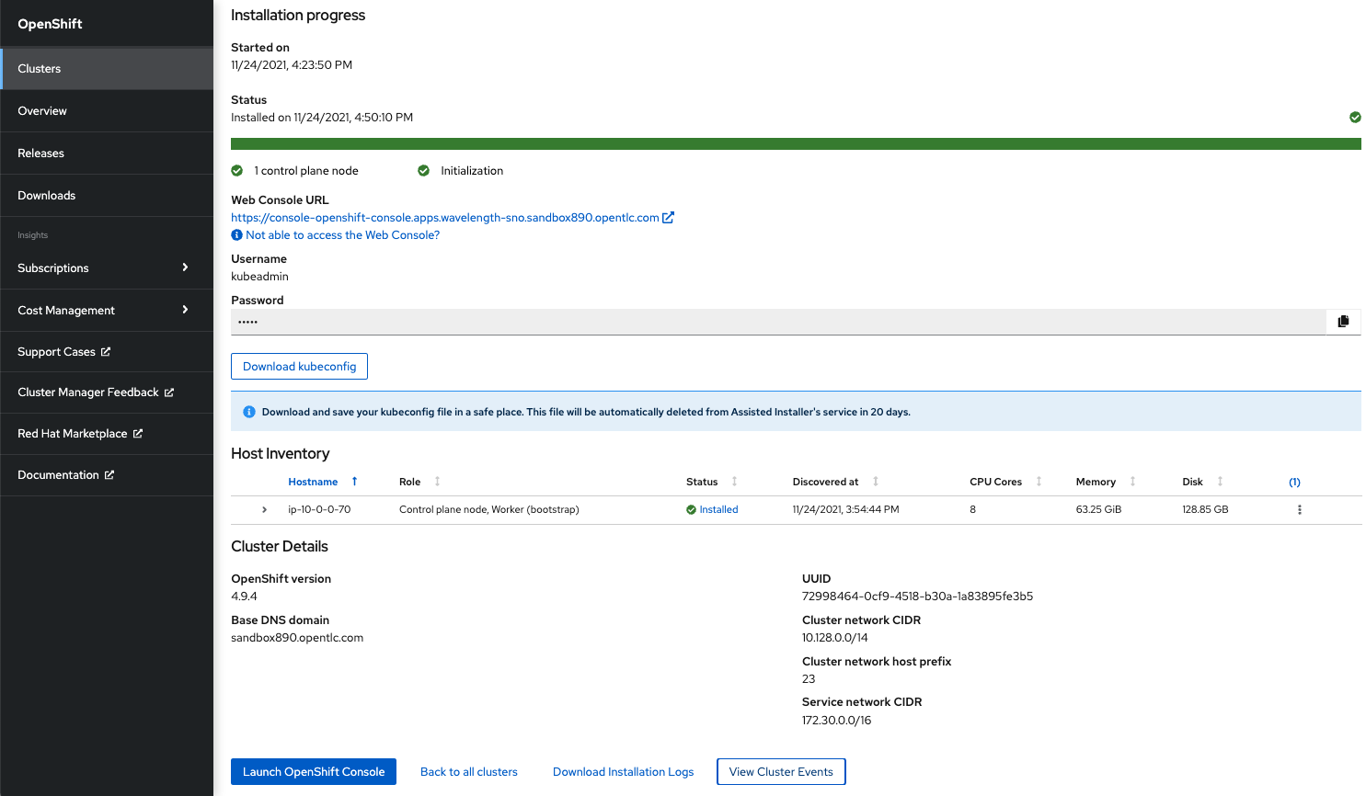Image resolution: width=1366 pixels, height=796 pixels.
Task: Launch the OpenShift Console
Action: tap(313, 771)
